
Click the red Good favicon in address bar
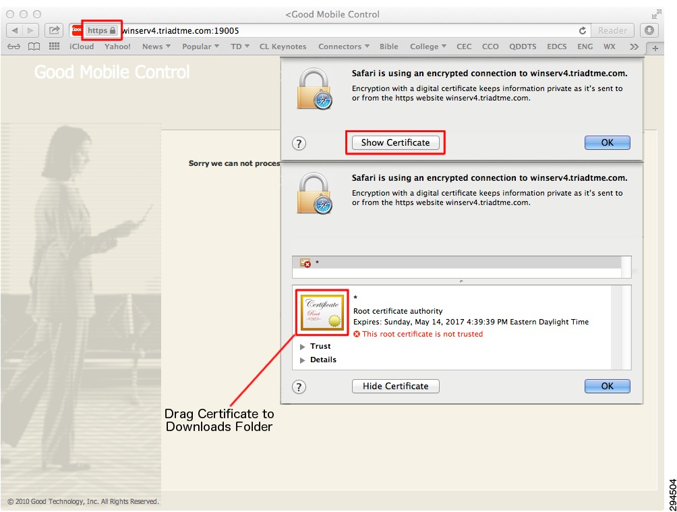pyautogui.click(x=77, y=30)
